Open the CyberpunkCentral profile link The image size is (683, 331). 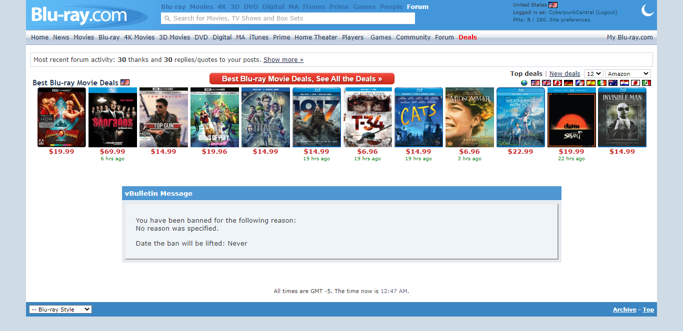(x=572, y=12)
